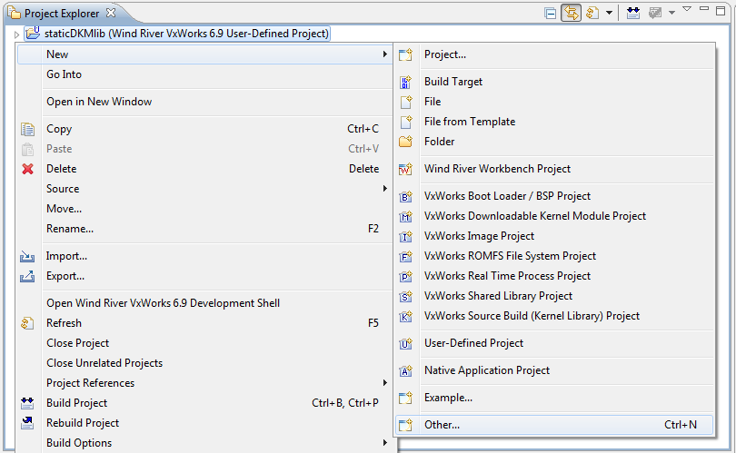Open the View Menu triangle in Project Explorer
The image size is (736, 453).
[687, 9]
